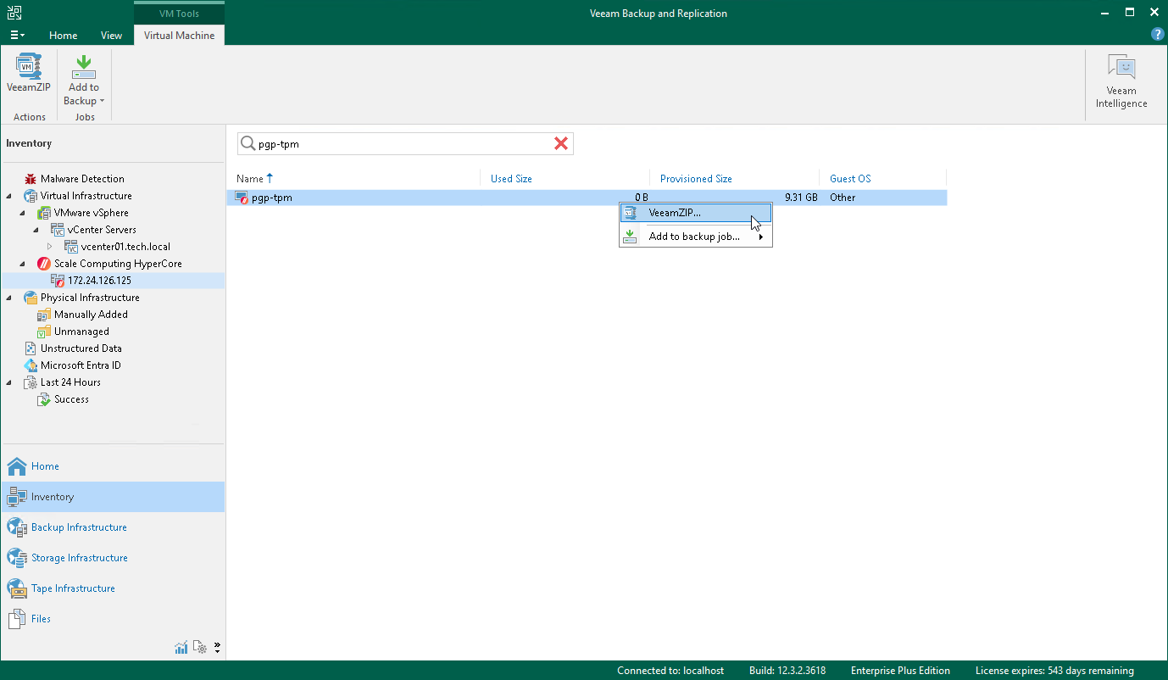Click the Other guest OS cell
Image resolution: width=1168 pixels, height=680 pixels.
[x=843, y=198]
